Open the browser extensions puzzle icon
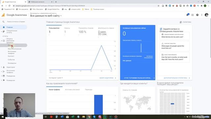Viewport: 211px width, 119px height. coord(201,6)
